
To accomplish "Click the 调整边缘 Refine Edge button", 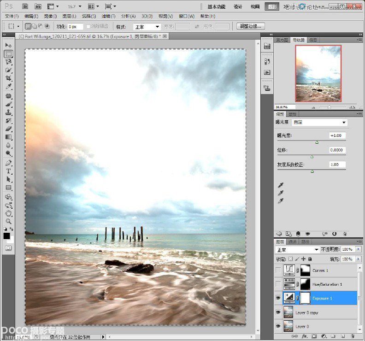I will click(250, 26).
